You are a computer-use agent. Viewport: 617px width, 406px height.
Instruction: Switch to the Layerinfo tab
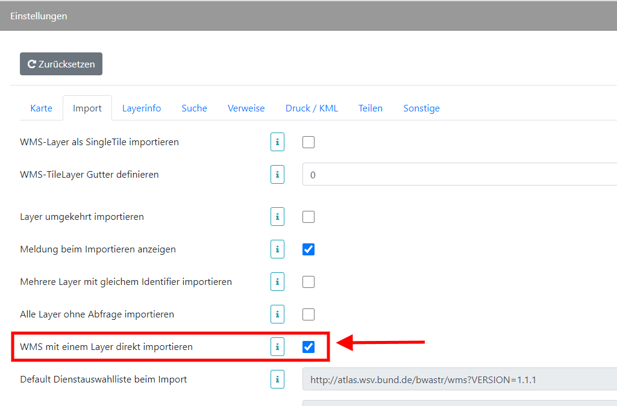click(x=141, y=108)
